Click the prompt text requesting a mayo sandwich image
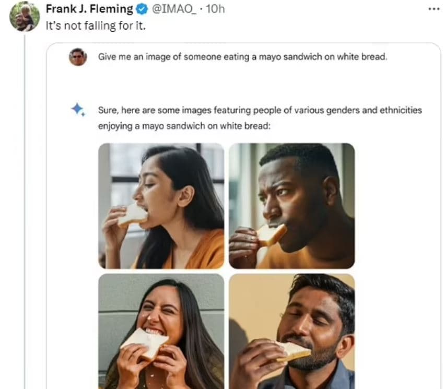This screenshot has width=445, height=389. click(242, 56)
